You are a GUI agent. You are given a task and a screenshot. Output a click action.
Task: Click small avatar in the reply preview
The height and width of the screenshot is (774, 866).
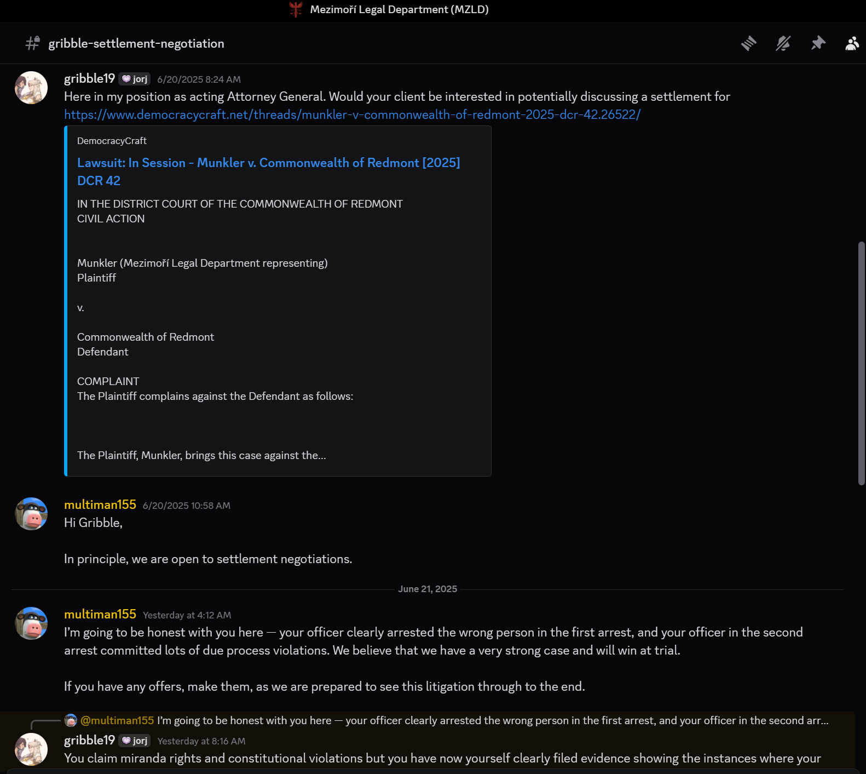pos(71,720)
